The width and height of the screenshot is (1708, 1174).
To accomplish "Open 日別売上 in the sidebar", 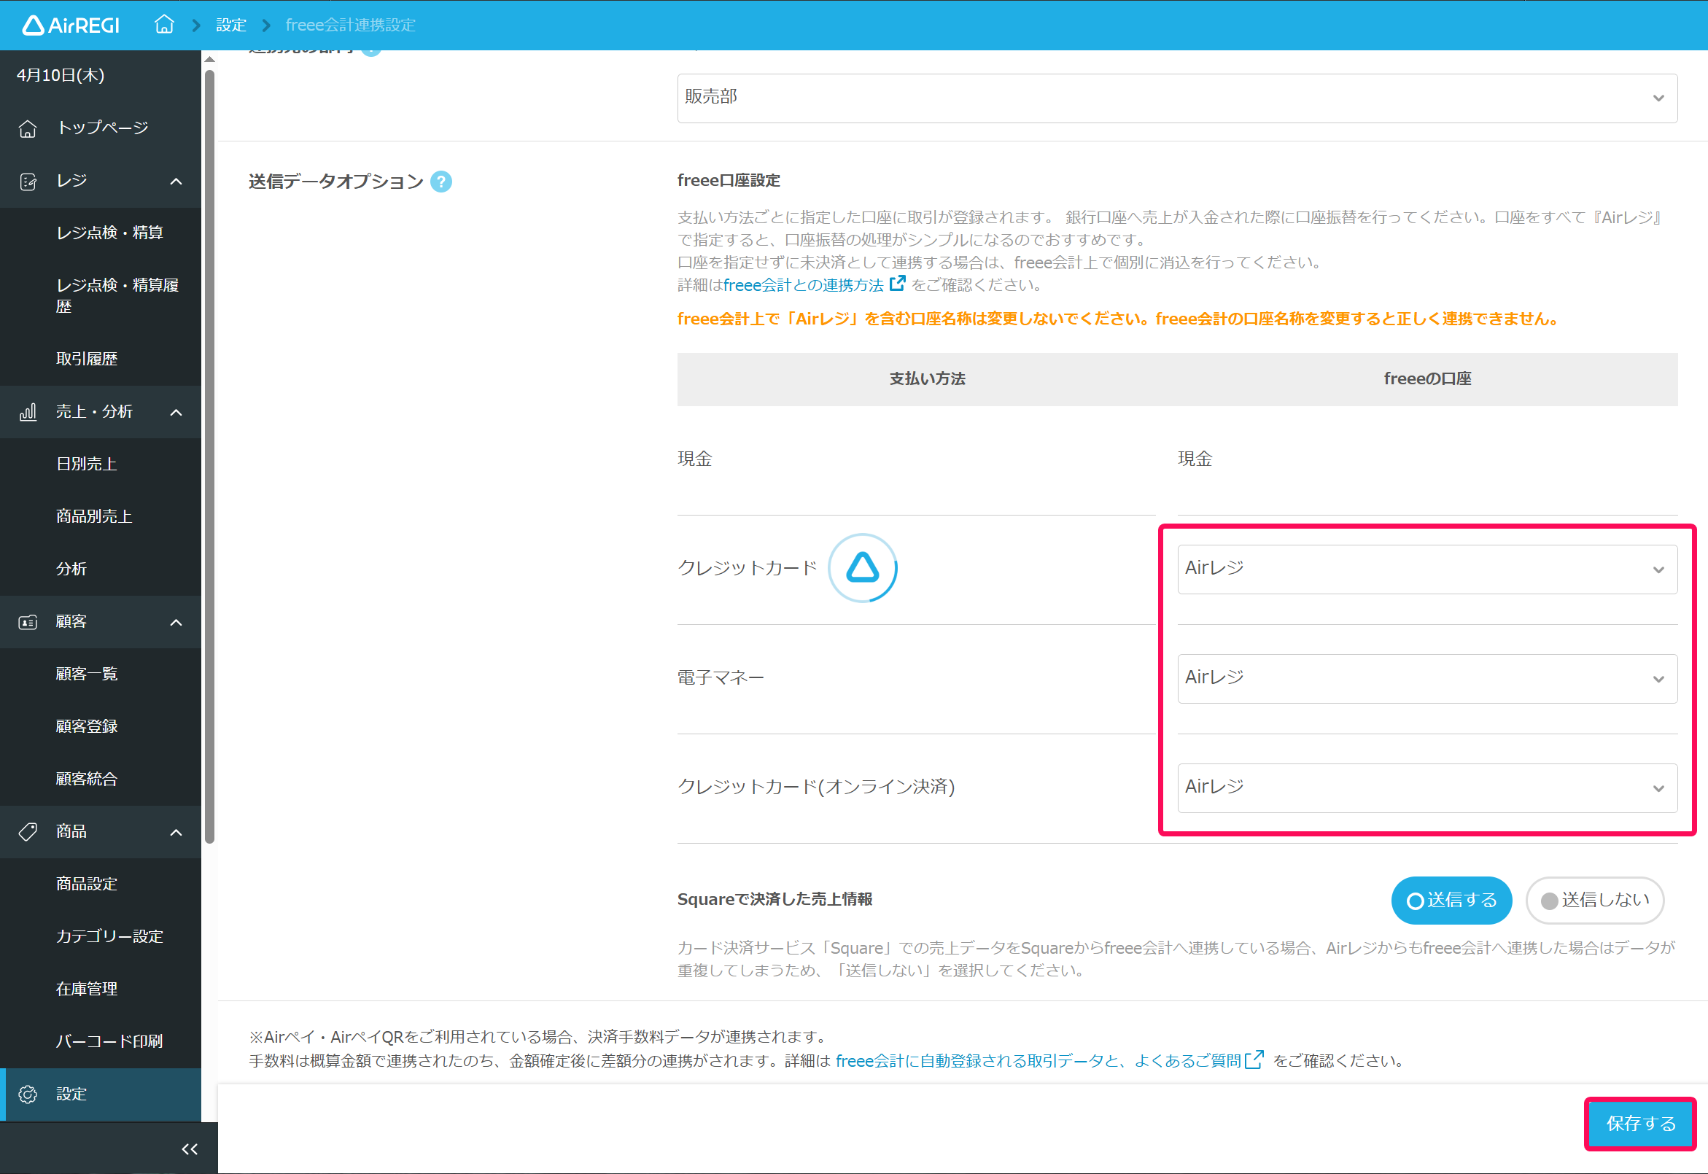I will tap(87, 464).
